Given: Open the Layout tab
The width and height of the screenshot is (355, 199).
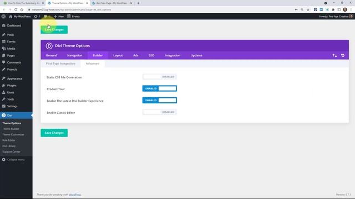Looking at the screenshot, I should pos(118,55).
